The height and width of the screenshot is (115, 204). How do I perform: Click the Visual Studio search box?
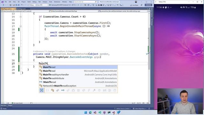point(85,2)
